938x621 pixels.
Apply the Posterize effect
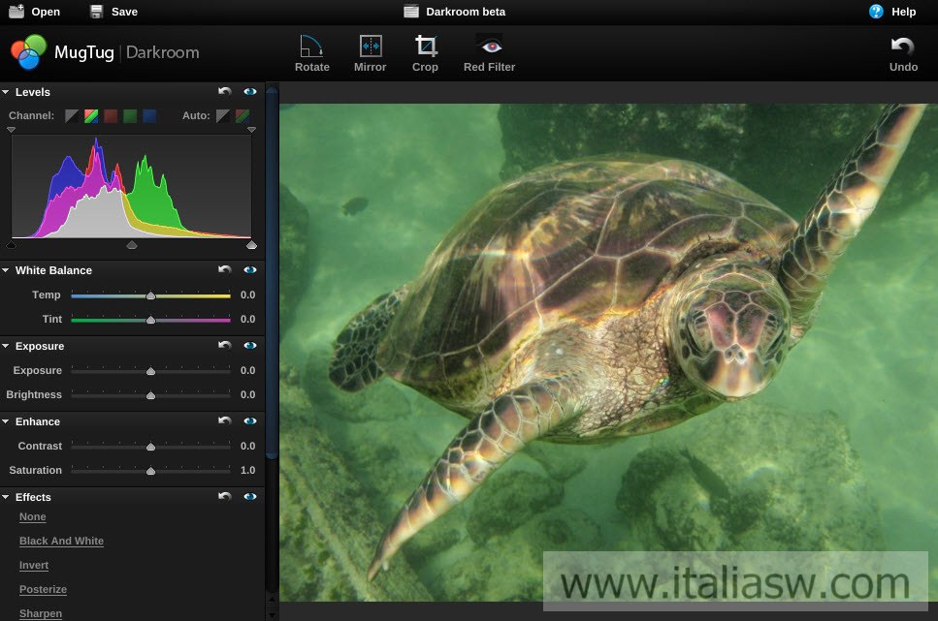[43, 589]
